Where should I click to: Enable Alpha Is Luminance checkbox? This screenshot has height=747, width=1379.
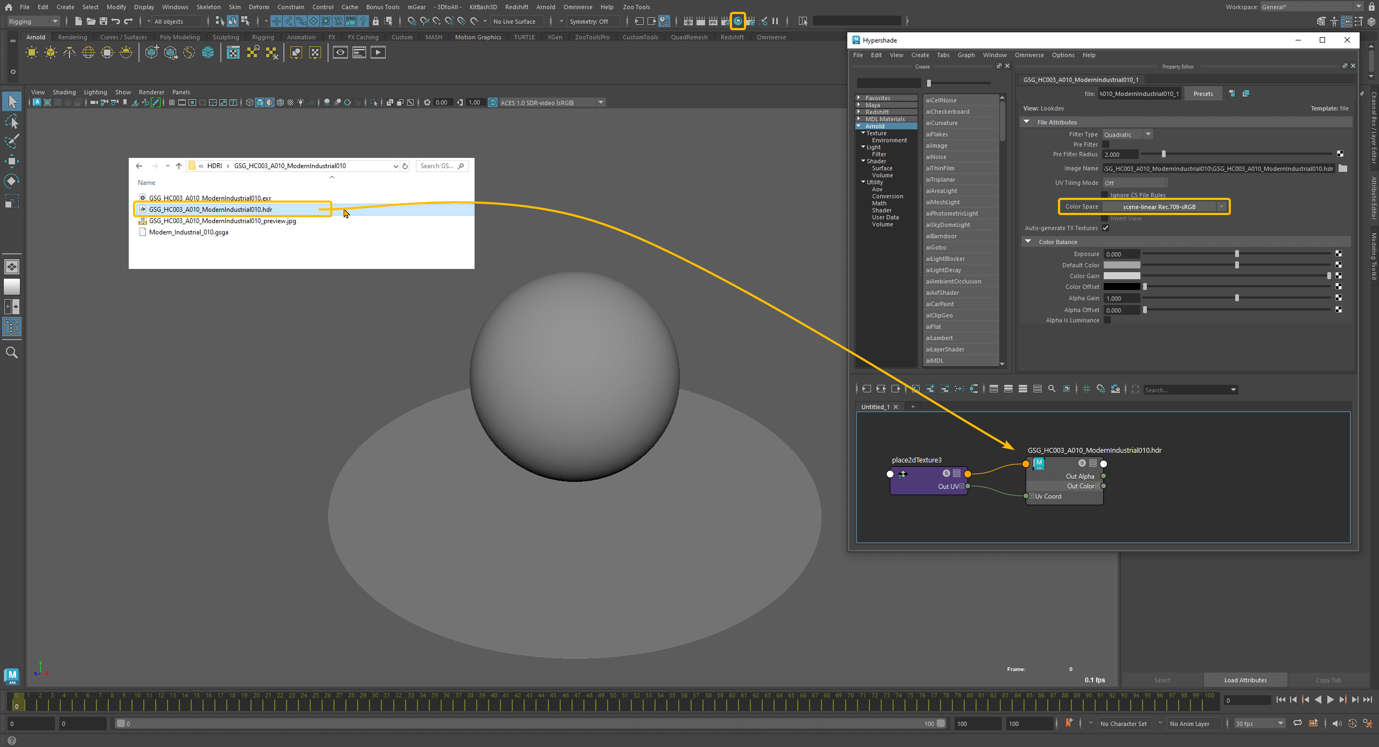coord(1107,320)
